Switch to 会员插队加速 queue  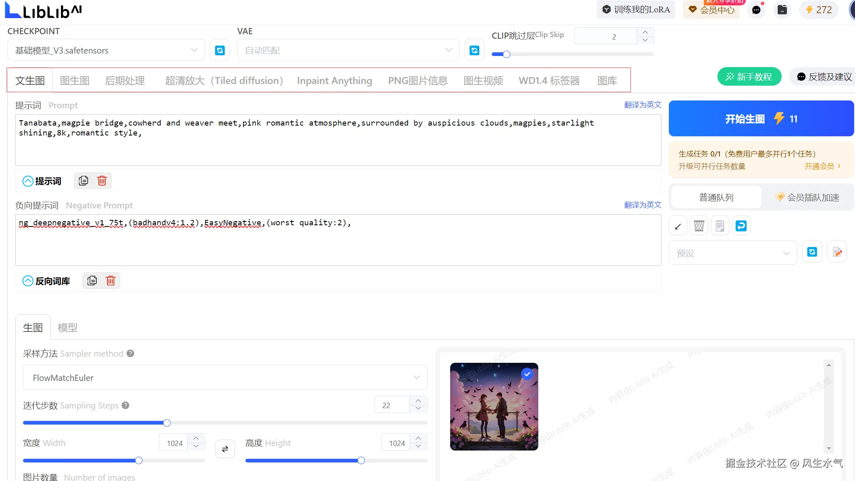click(x=807, y=198)
